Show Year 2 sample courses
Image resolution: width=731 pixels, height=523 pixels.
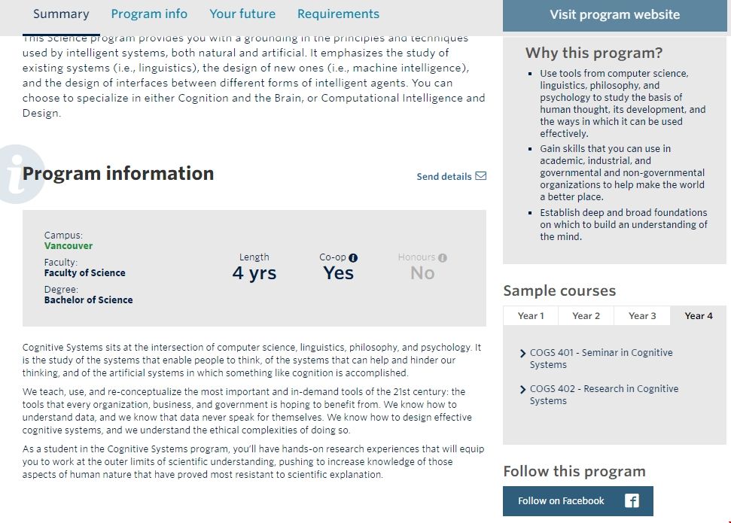pyautogui.click(x=586, y=316)
